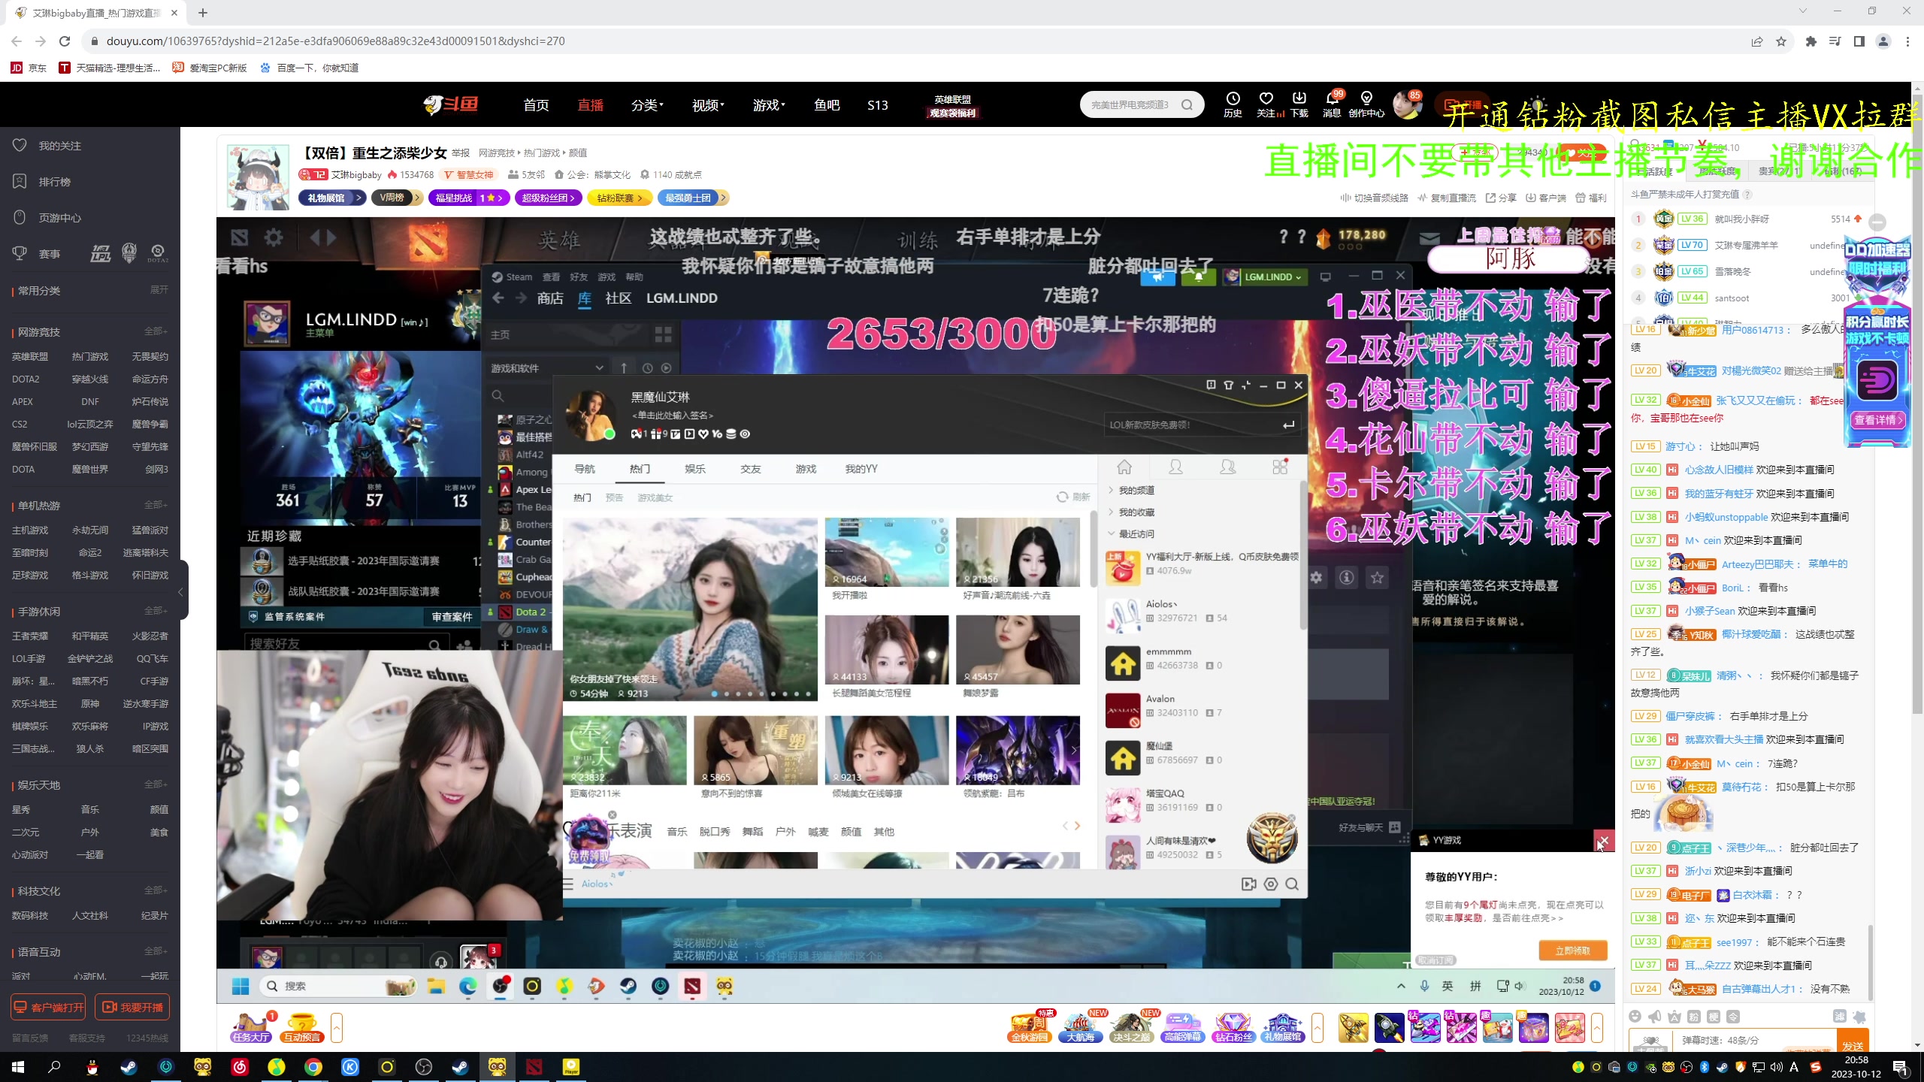Screen dimensions: 1924x1082
Task: Select the golden rocket gift
Action: (x=1354, y=1027)
